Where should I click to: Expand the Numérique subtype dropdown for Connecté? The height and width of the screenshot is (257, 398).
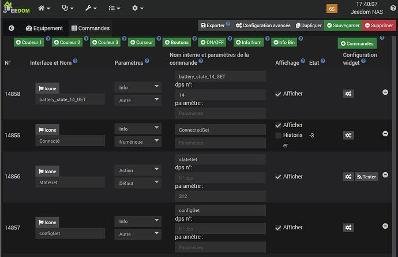click(x=138, y=141)
